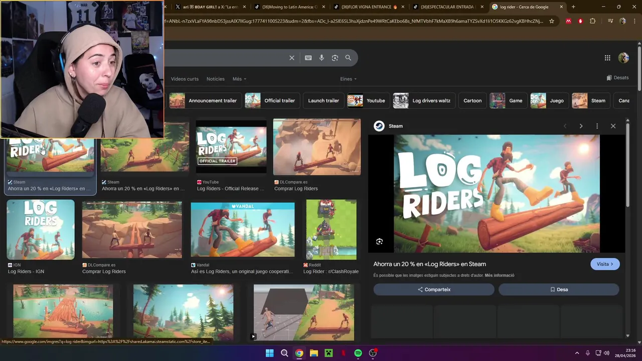Click results page vertical scrollbar

coord(639,69)
